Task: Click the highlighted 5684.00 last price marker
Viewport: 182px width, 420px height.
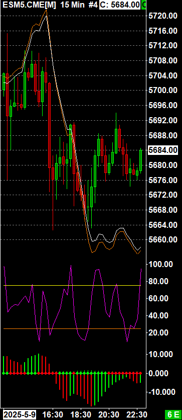Action: (x=163, y=150)
